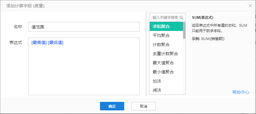Screen dimensions: 256x114
Task: Select the 平均聚合 function
Action: tap(166, 35)
